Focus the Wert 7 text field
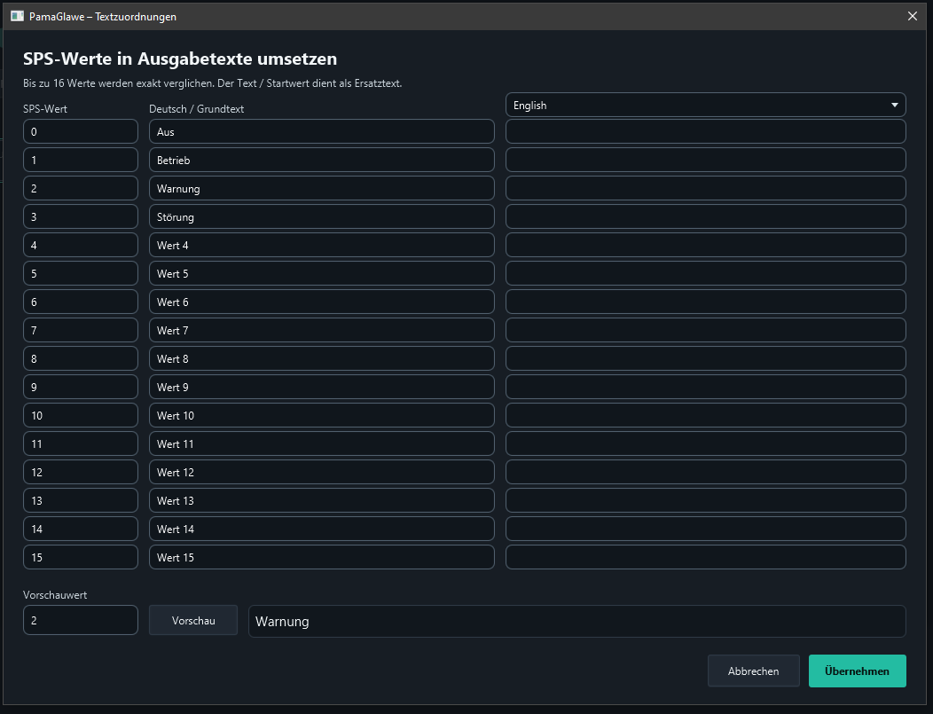This screenshot has width=933, height=714. point(321,330)
